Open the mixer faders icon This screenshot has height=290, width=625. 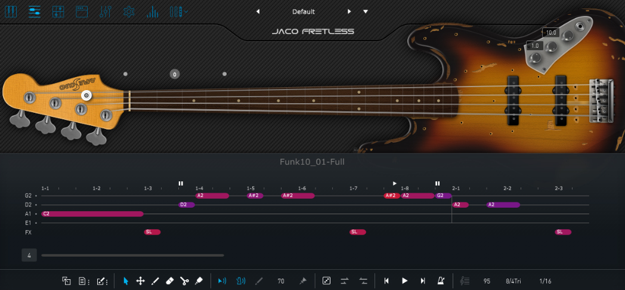[x=105, y=11]
